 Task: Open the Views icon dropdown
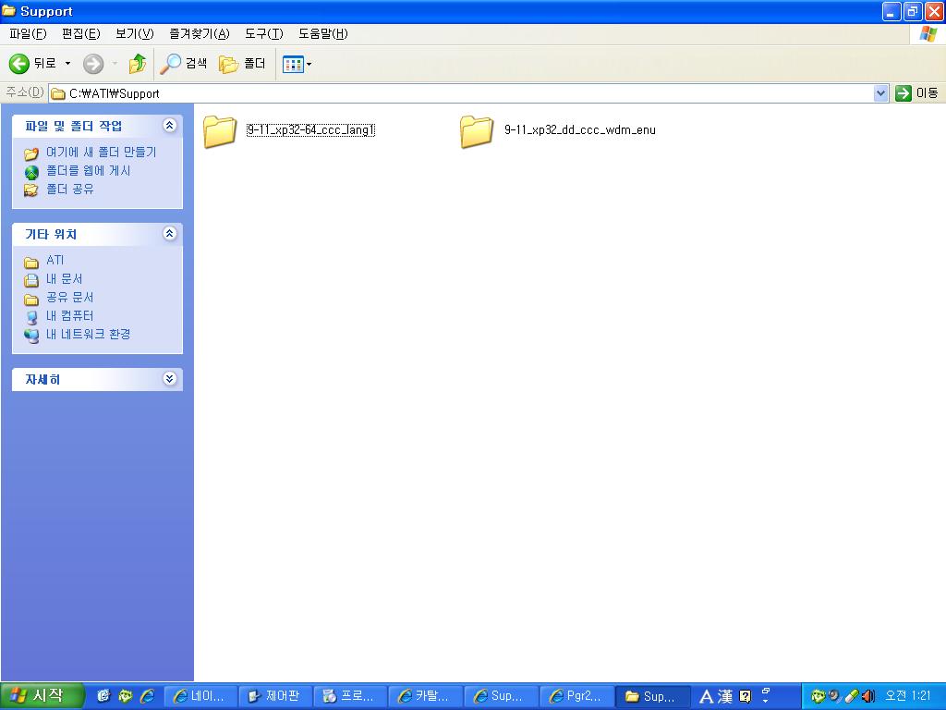tap(297, 64)
